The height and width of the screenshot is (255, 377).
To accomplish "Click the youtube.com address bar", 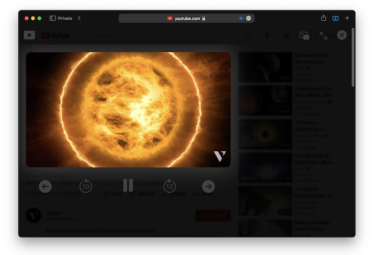I will pos(187,18).
